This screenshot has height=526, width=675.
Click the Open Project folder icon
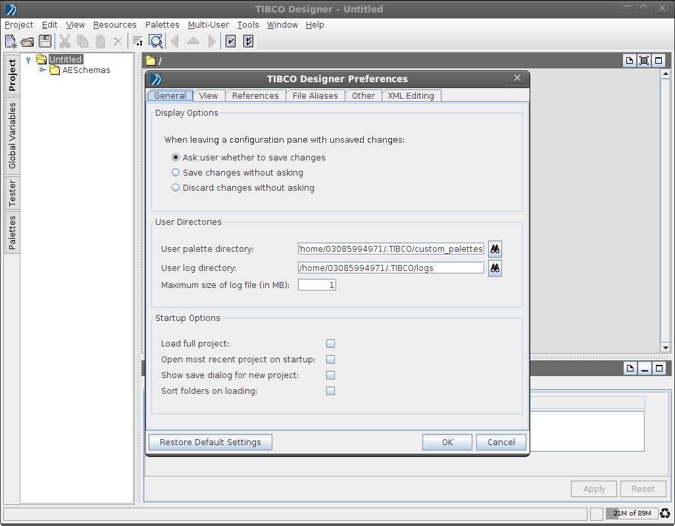[28, 41]
